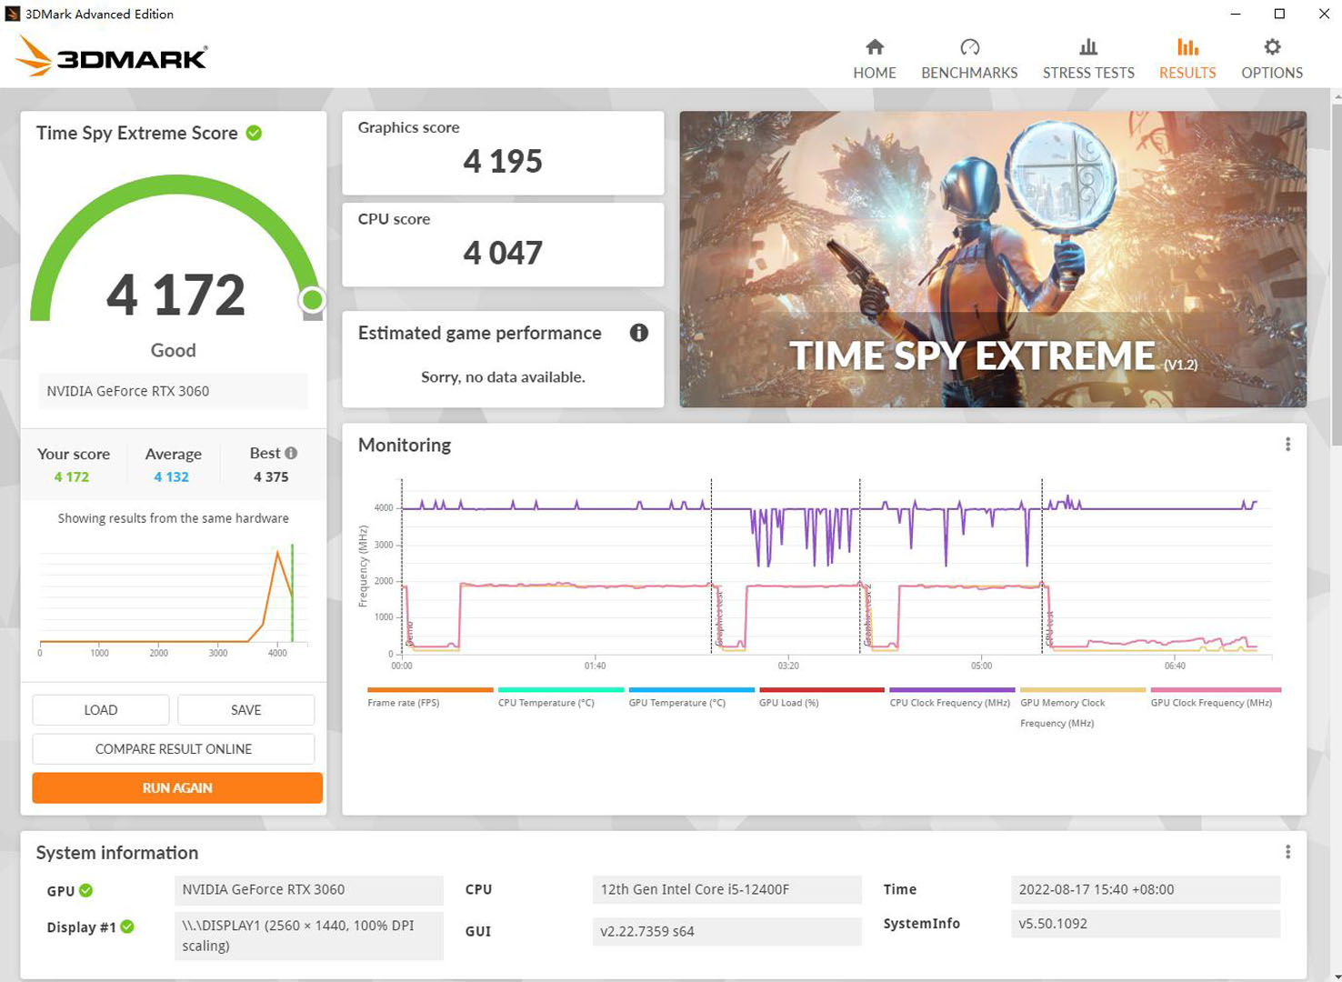
Task: Open the System information options menu
Action: [1287, 851]
